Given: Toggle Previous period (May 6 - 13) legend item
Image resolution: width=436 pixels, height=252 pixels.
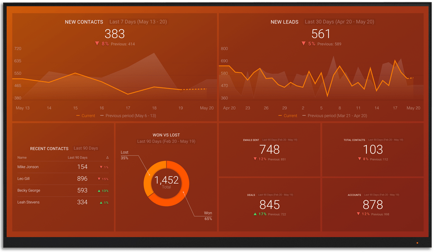Looking at the screenshot, I should tap(128, 116).
